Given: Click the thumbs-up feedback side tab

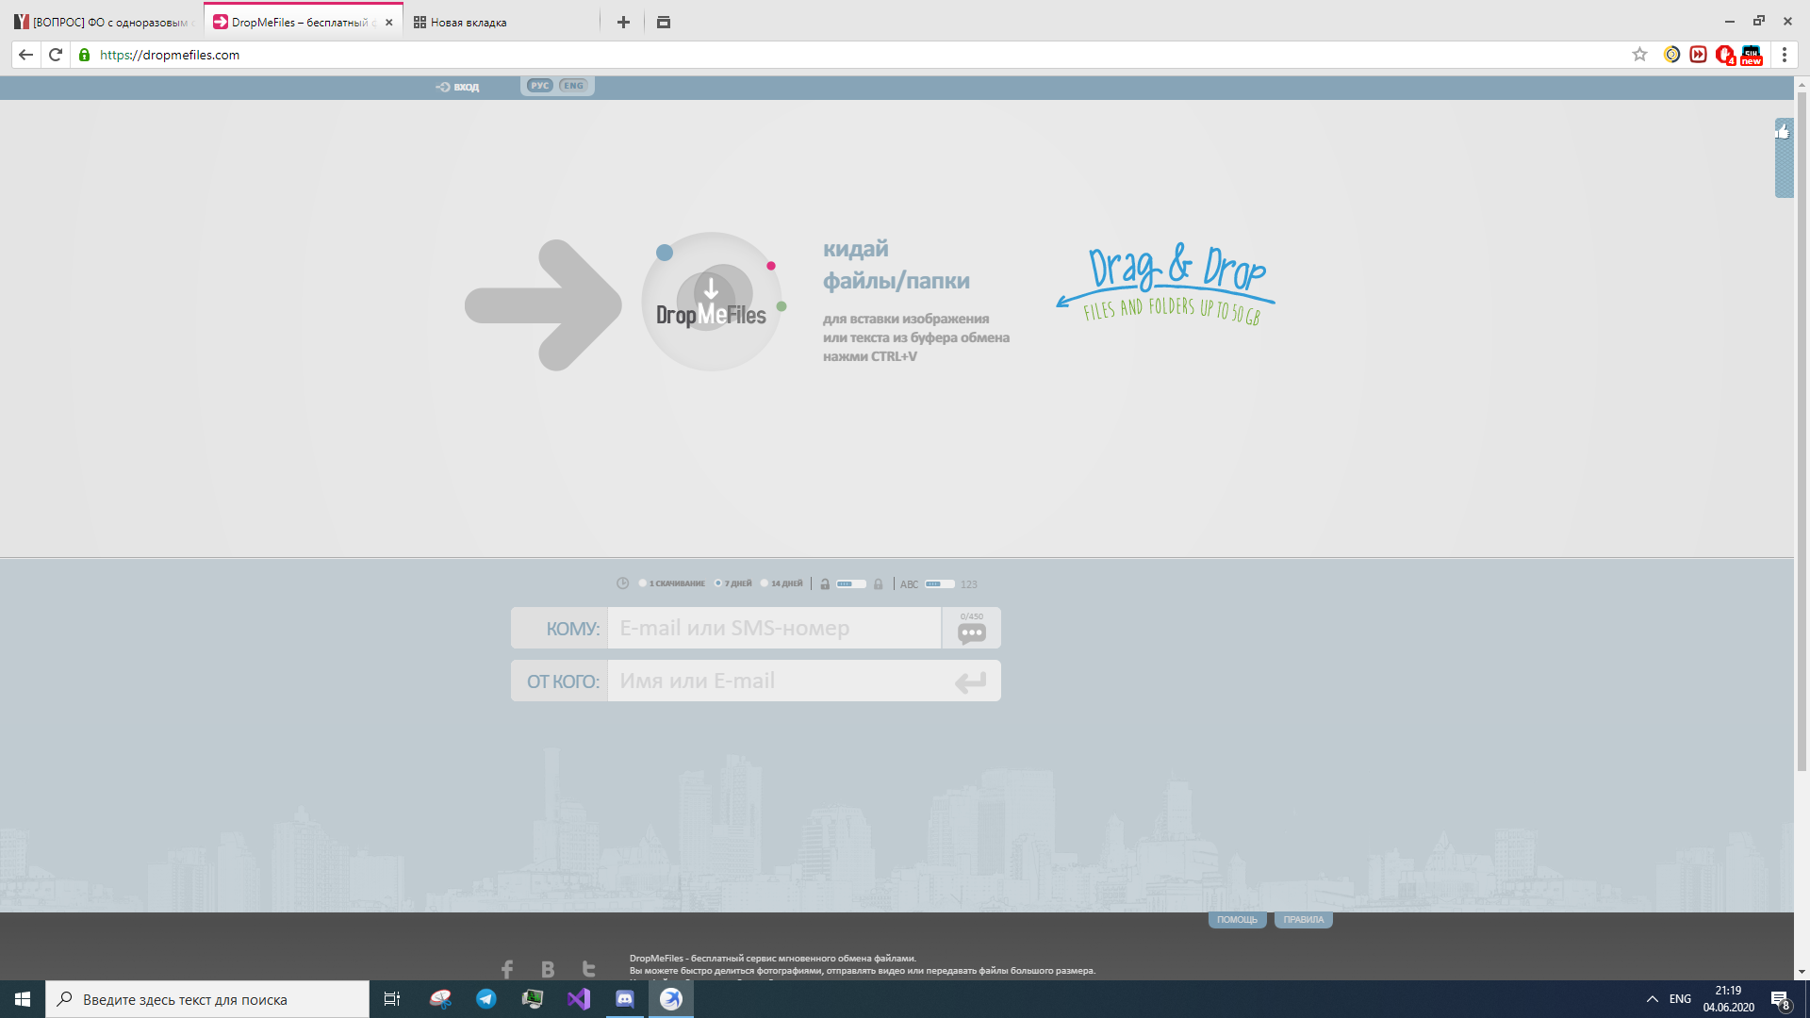Looking at the screenshot, I should pyautogui.click(x=1784, y=157).
